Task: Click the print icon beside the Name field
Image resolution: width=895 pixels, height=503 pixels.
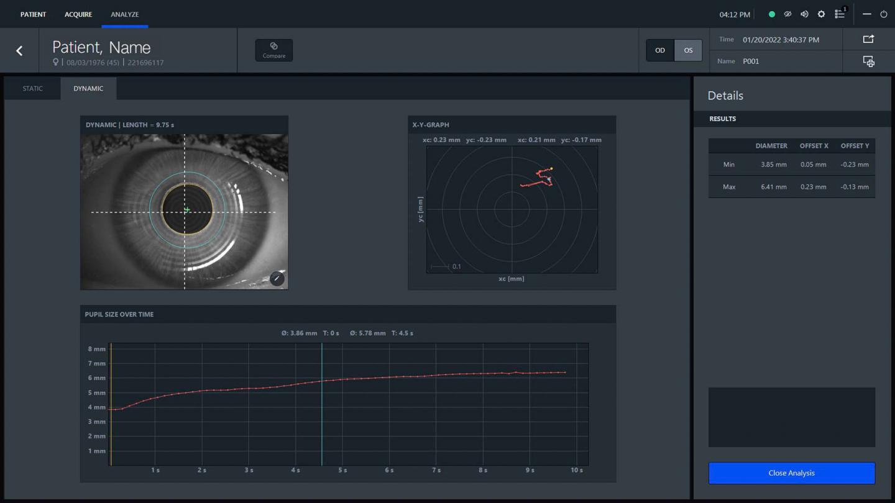Action: (x=868, y=61)
